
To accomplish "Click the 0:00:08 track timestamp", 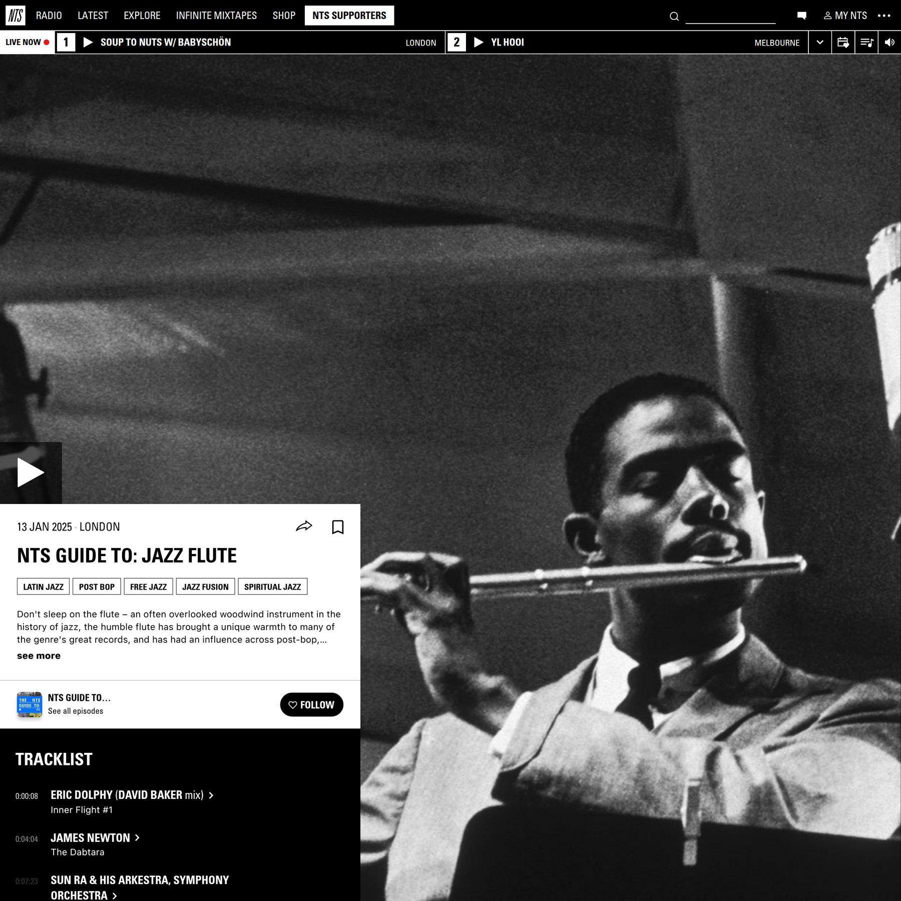I will point(27,796).
